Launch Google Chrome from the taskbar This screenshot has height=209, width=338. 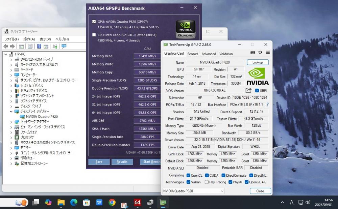[x=112, y=202]
